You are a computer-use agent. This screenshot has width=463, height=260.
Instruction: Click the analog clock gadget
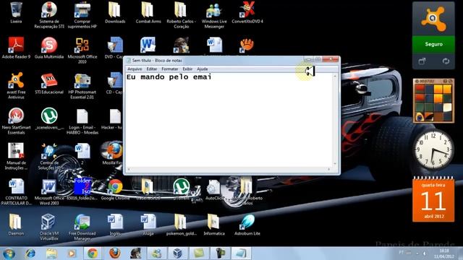coord(433,149)
